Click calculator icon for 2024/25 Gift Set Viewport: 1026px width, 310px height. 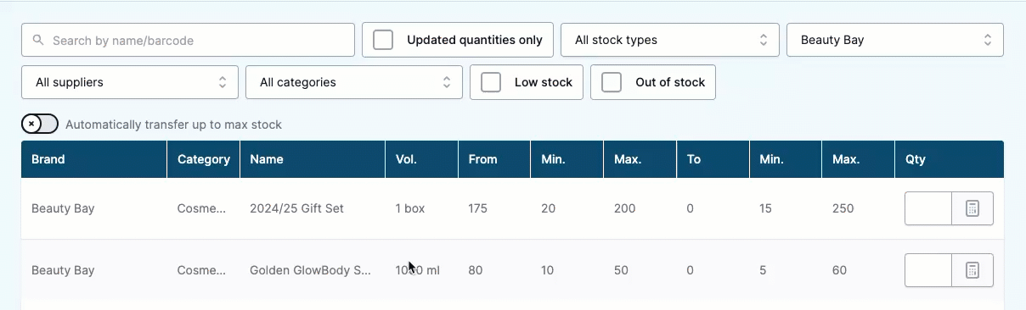(972, 208)
